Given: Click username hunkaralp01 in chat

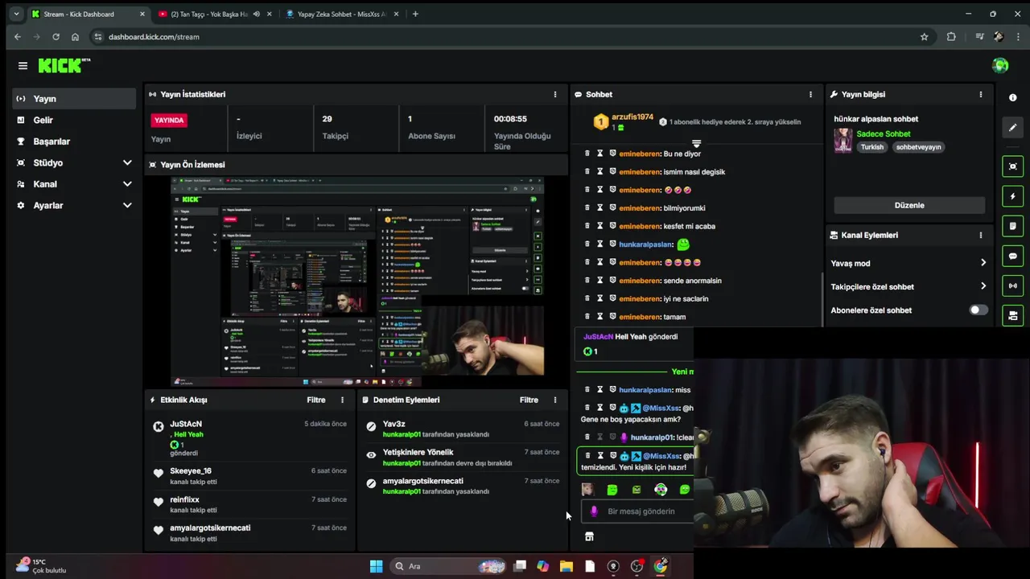Looking at the screenshot, I should (652, 437).
